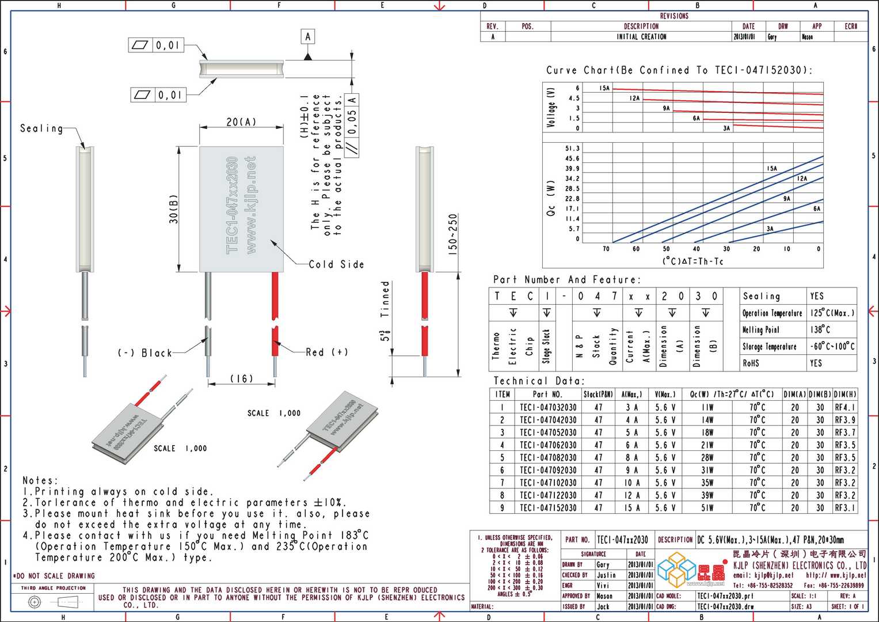The height and width of the screenshot is (622, 879).
Task: Click part number TEC1-047062030
Action: pyautogui.click(x=548, y=445)
